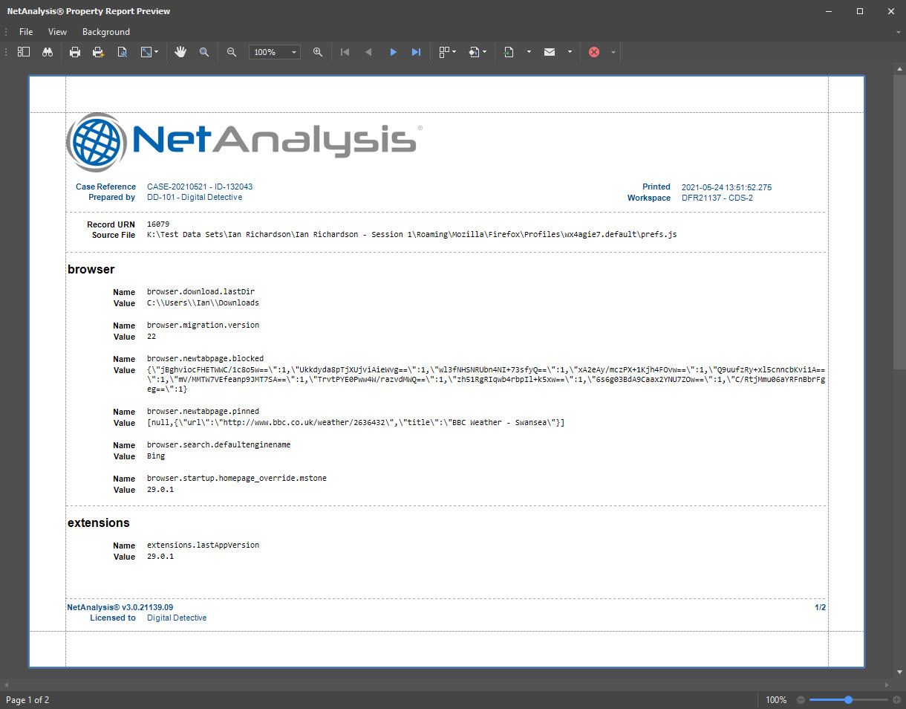The image size is (906, 709).
Task: Click 'browser.startup.homepage_override.mstone' name
Action: coord(236,478)
